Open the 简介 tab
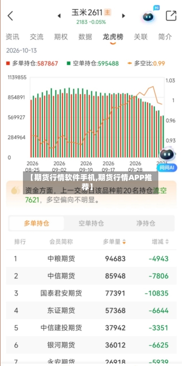The width and height of the screenshot is (182, 366). [x=165, y=37]
